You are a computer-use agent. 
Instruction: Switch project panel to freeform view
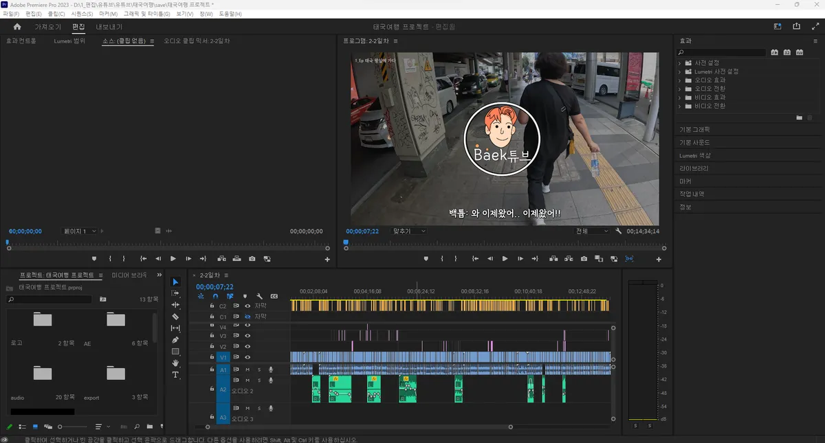pos(49,427)
